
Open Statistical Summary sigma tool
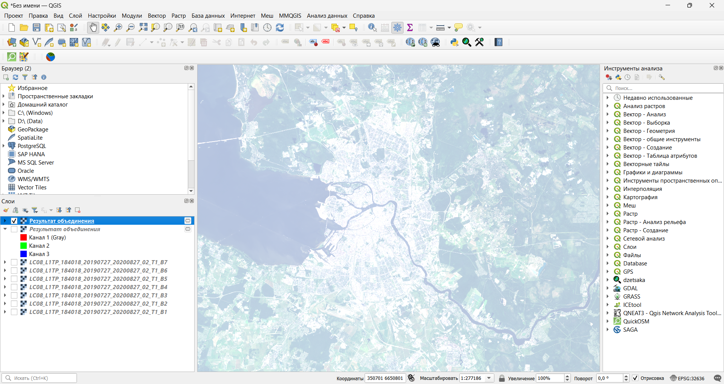(410, 27)
